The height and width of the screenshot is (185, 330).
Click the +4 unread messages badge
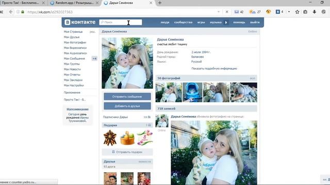point(94,59)
